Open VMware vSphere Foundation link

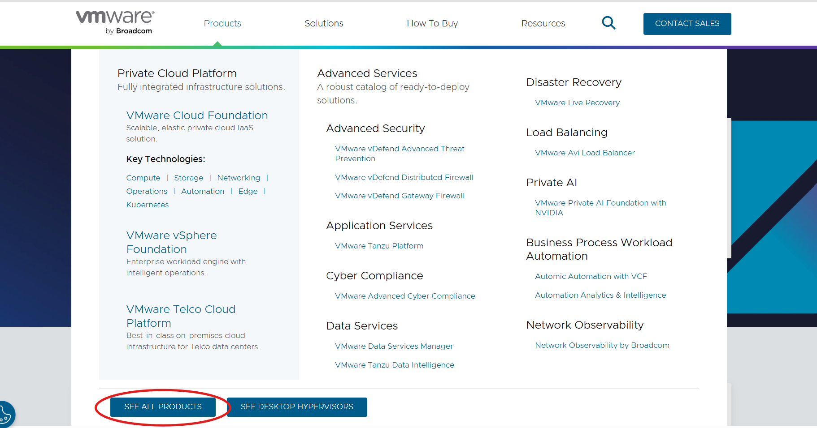(x=171, y=242)
